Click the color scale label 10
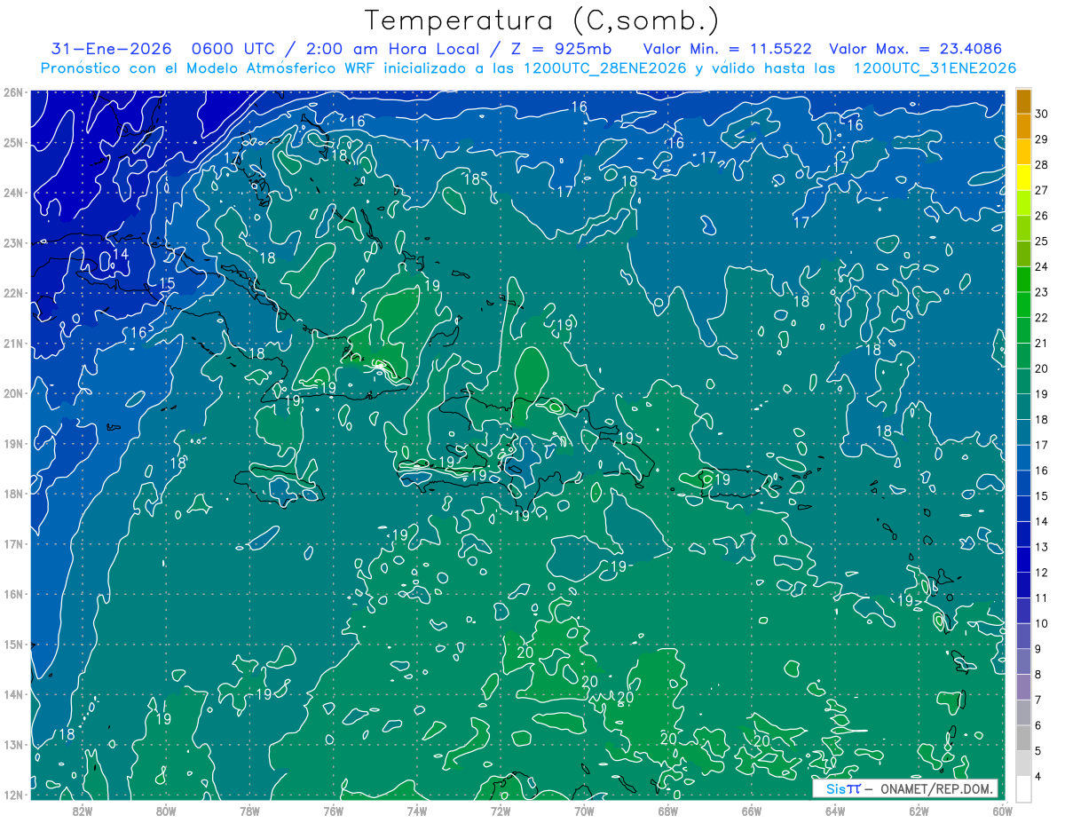This screenshot has height=823, width=1065. (1042, 624)
